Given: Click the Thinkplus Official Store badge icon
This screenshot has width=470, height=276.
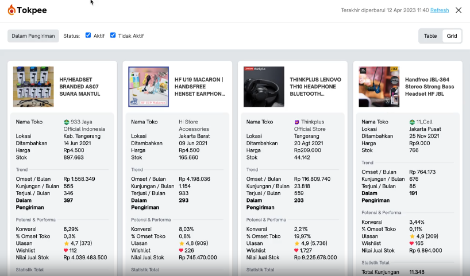Looking at the screenshot, I should click(x=296, y=122).
